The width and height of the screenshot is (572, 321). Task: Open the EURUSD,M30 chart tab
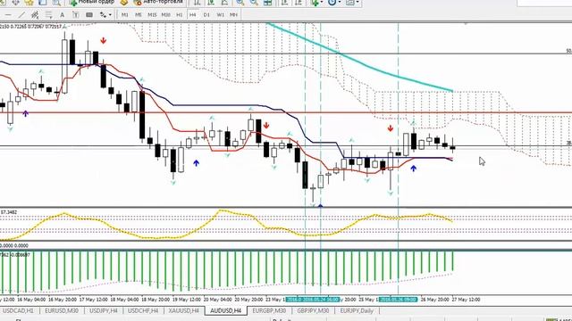(x=62, y=311)
